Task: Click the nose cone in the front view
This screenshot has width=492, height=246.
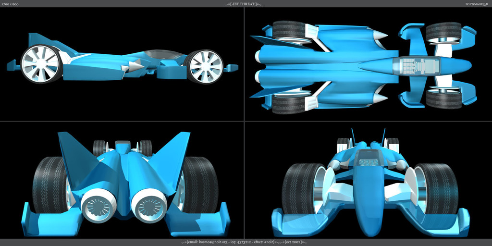Action: (368, 211)
